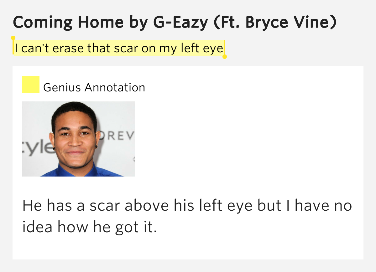
Task: Select the highlighted lyric line
Action: [118, 49]
